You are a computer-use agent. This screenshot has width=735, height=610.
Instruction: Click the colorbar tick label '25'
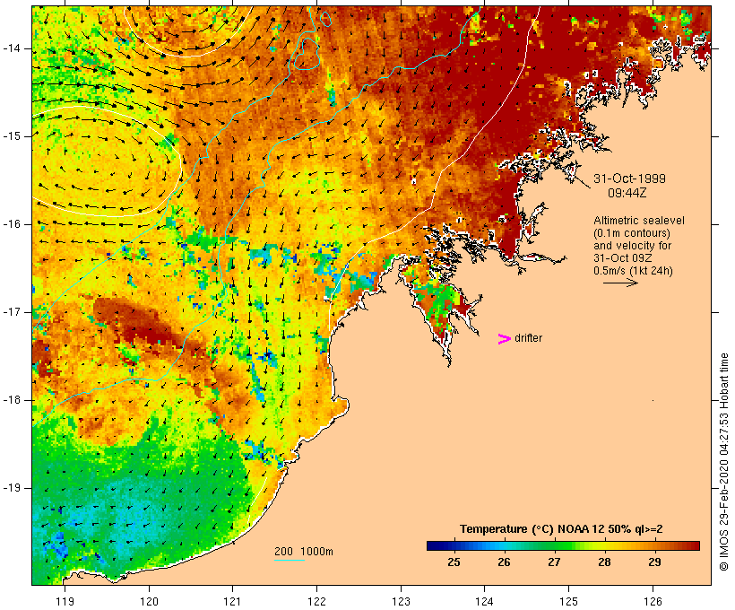tap(454, 562)
